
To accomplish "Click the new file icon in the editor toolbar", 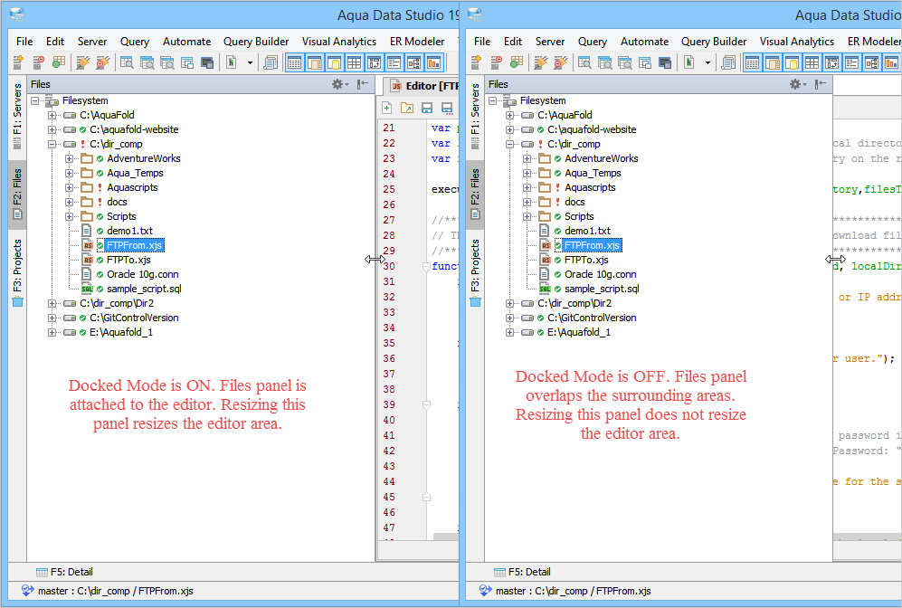I will click(x=387, y=108).
